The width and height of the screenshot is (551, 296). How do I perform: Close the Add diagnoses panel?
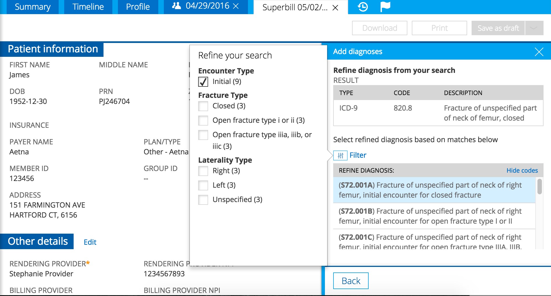point(539,52)
